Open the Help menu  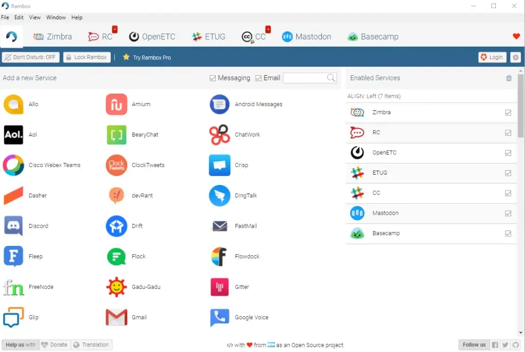coord(77,17)
